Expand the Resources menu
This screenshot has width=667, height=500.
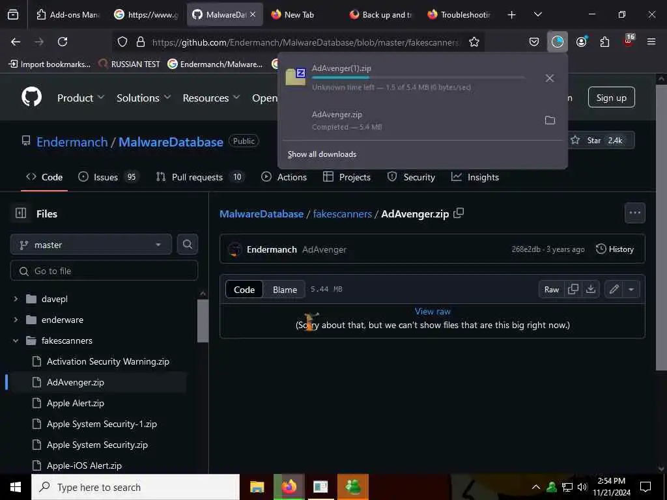[211, 98]
